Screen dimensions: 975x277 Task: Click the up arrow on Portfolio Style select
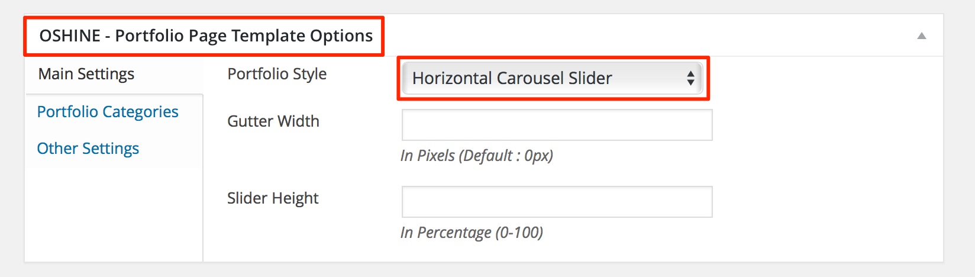[690, 73]
